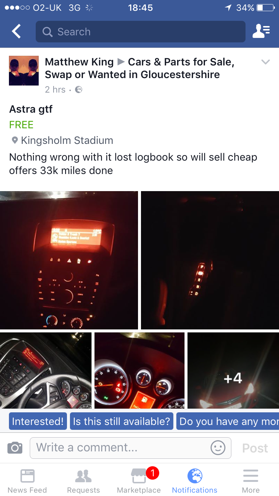The width and height of the screenshot is (279, 496).
Task: Tap the back arrow icon
Action: pos(16,32)
